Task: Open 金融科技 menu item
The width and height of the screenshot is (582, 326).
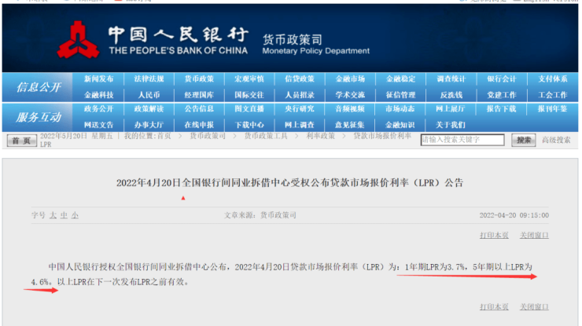Action: pyautogui.click(x=98, y=95)
